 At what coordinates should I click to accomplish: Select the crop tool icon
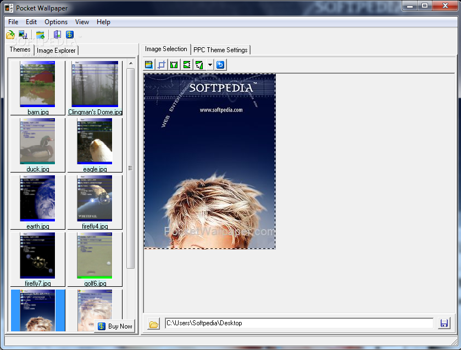(x=162, y=64)
